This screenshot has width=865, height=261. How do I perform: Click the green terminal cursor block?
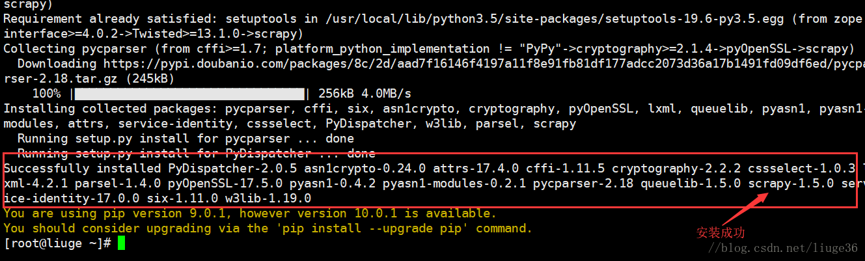(x=120, y=243)
